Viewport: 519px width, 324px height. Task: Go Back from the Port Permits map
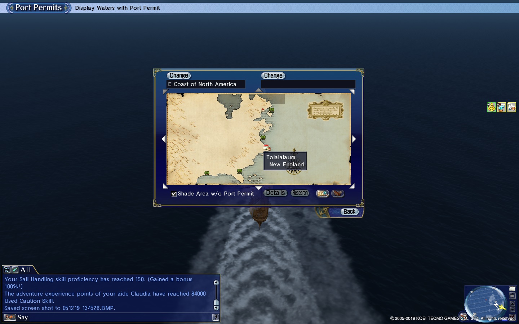(350, 212)
